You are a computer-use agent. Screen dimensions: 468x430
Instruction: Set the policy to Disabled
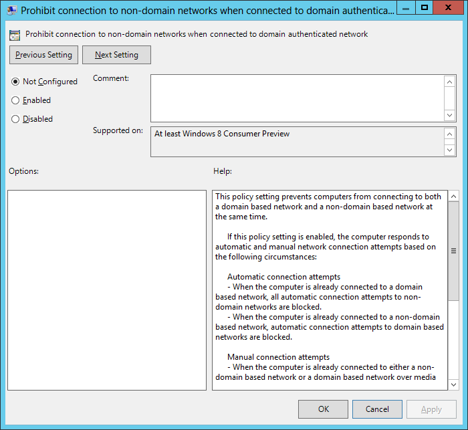(x=15, y=119)
